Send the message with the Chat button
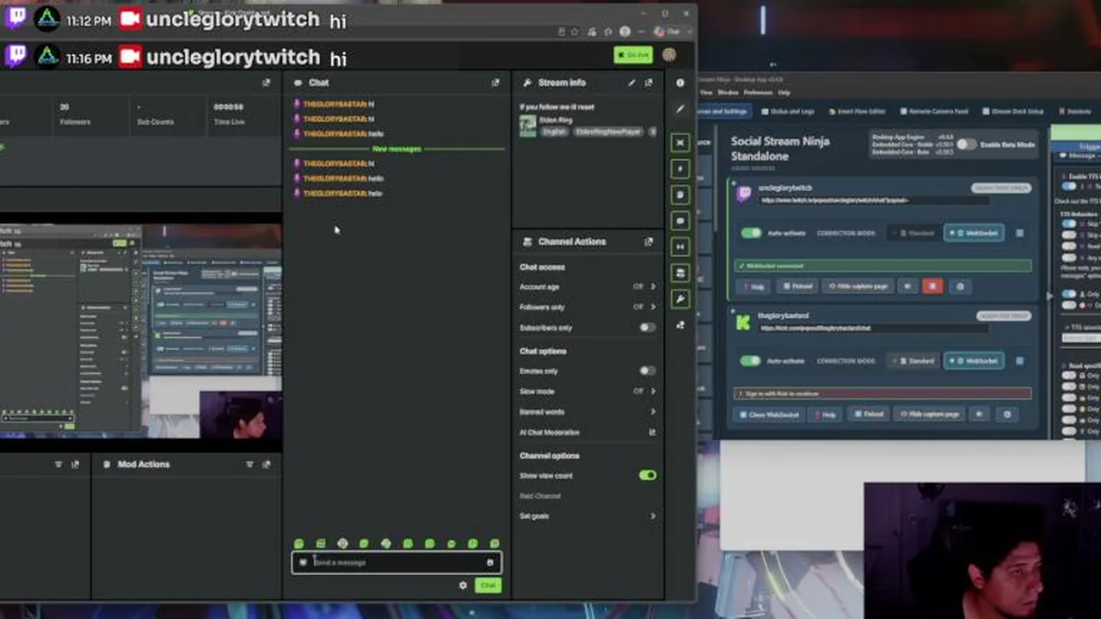This screenshot has height=619, width=1101. [x=488, y=585]
